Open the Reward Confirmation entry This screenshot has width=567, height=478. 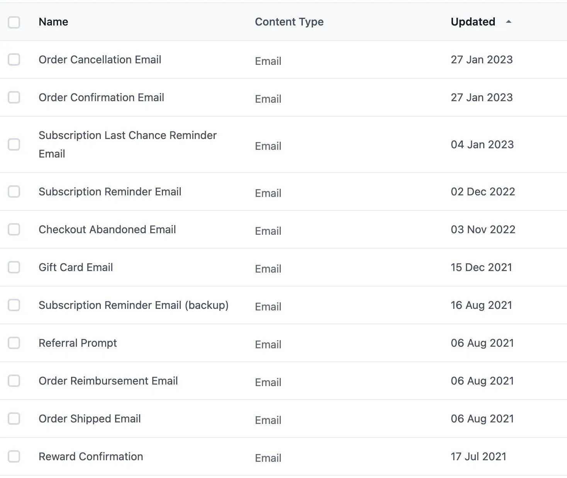[x=91, y=456]
